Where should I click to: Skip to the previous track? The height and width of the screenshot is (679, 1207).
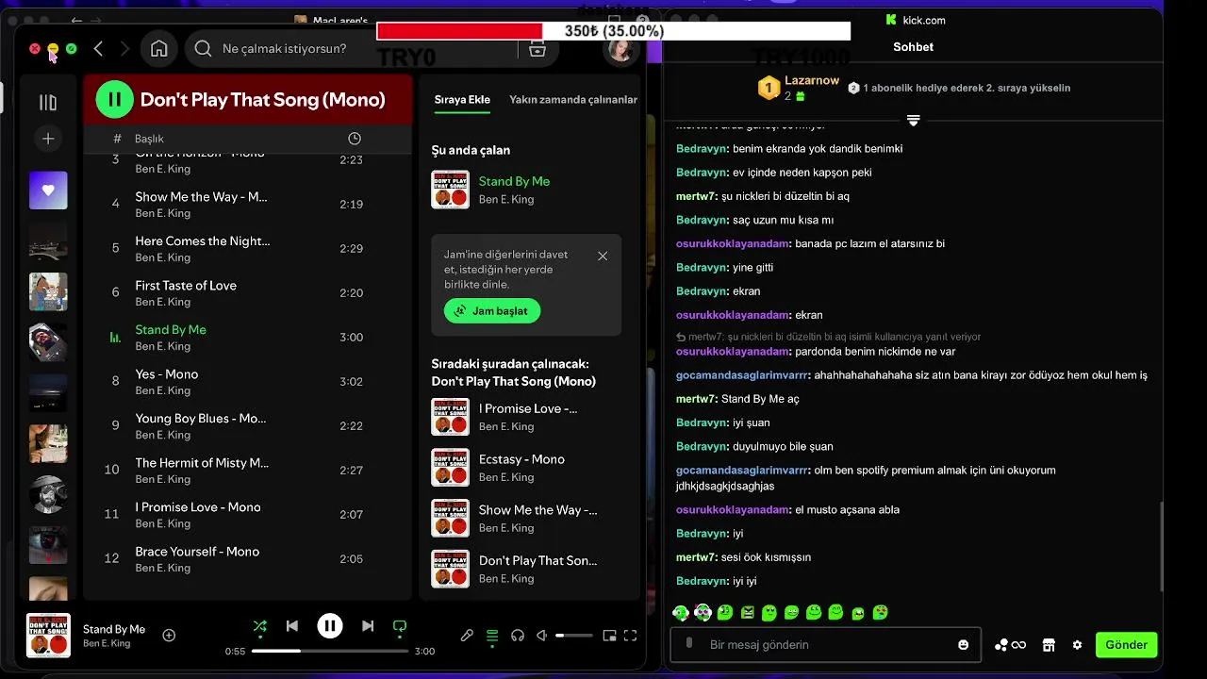[x=292, y=626]
